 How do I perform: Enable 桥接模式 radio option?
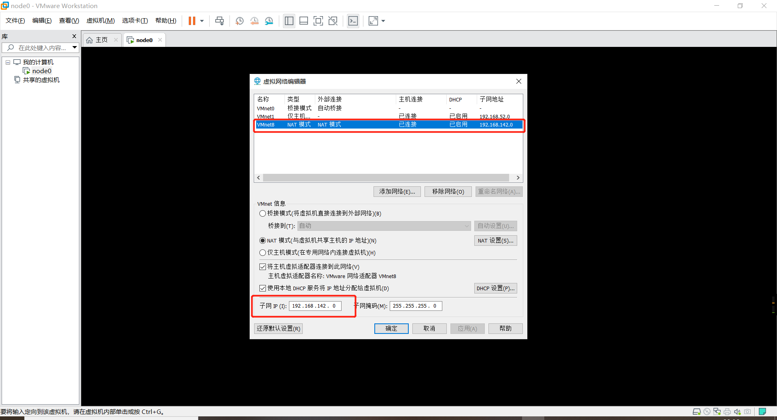[262, 213]
